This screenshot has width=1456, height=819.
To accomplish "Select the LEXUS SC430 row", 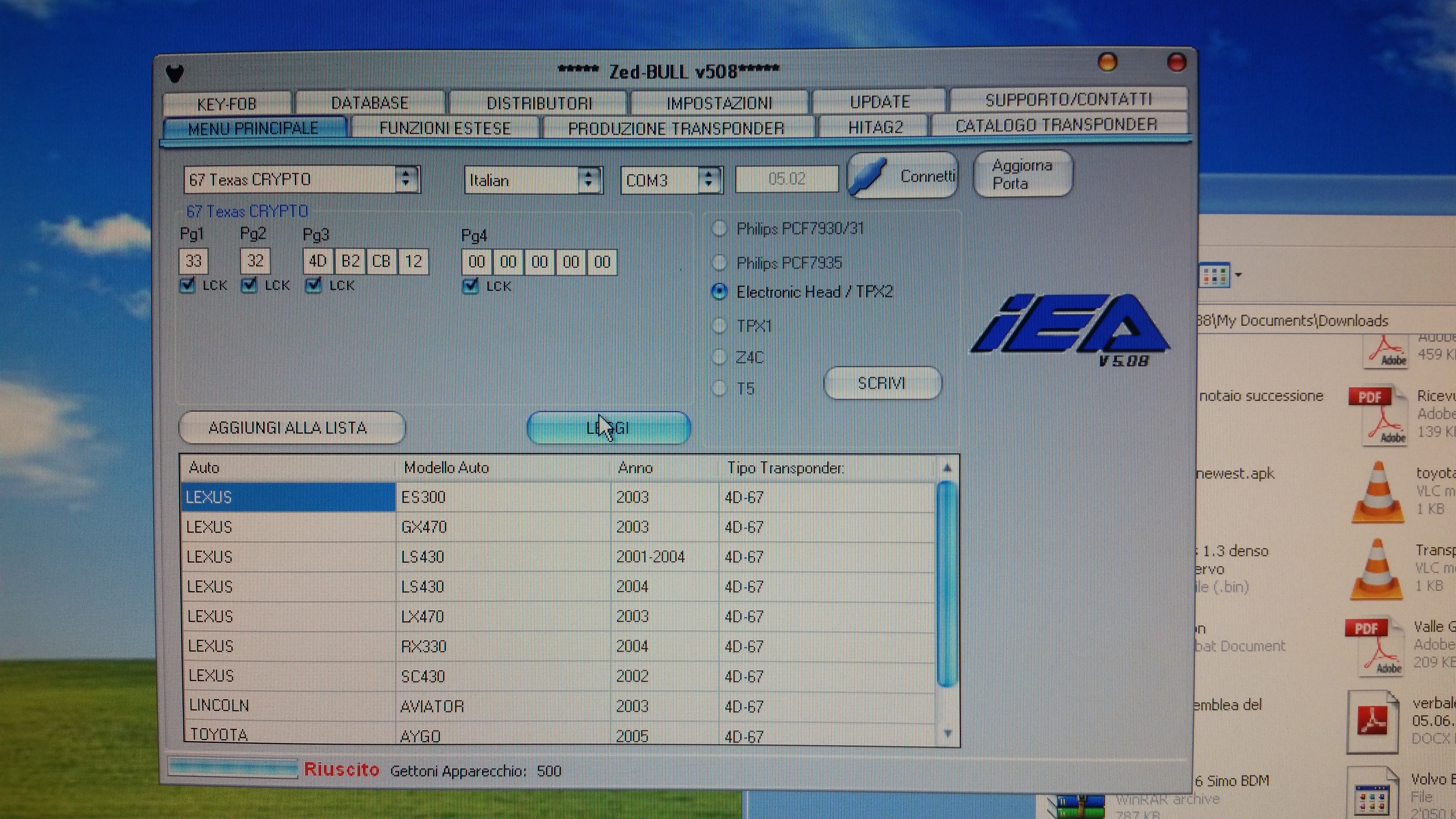I will click(558, 676).
